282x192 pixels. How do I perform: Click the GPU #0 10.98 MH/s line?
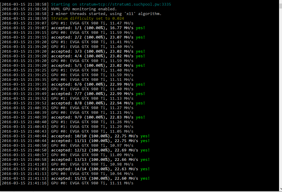click(x=67, y=164)
